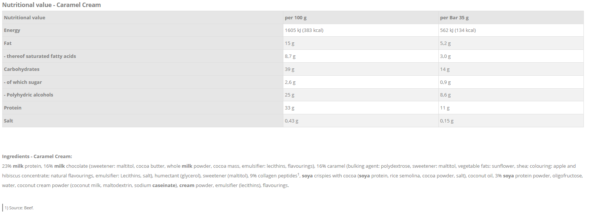Screen dimensions: 589x216
Task: Click the 'thereof saturated fatty acids' label
Action: coord(40,56)
